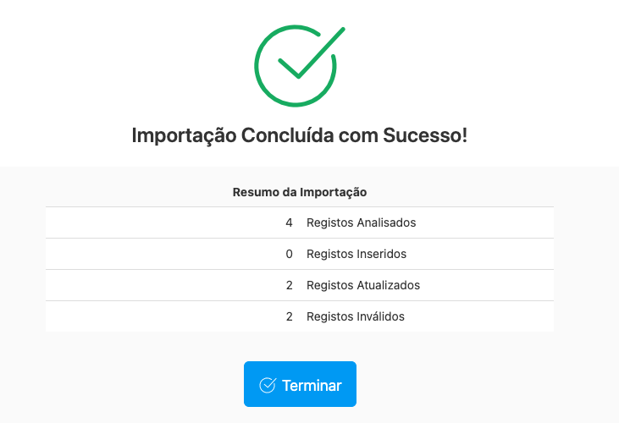This screenshot has width=619, height=423.
Task: Click the Registos Atualizados label text
Action: (362, 285)
